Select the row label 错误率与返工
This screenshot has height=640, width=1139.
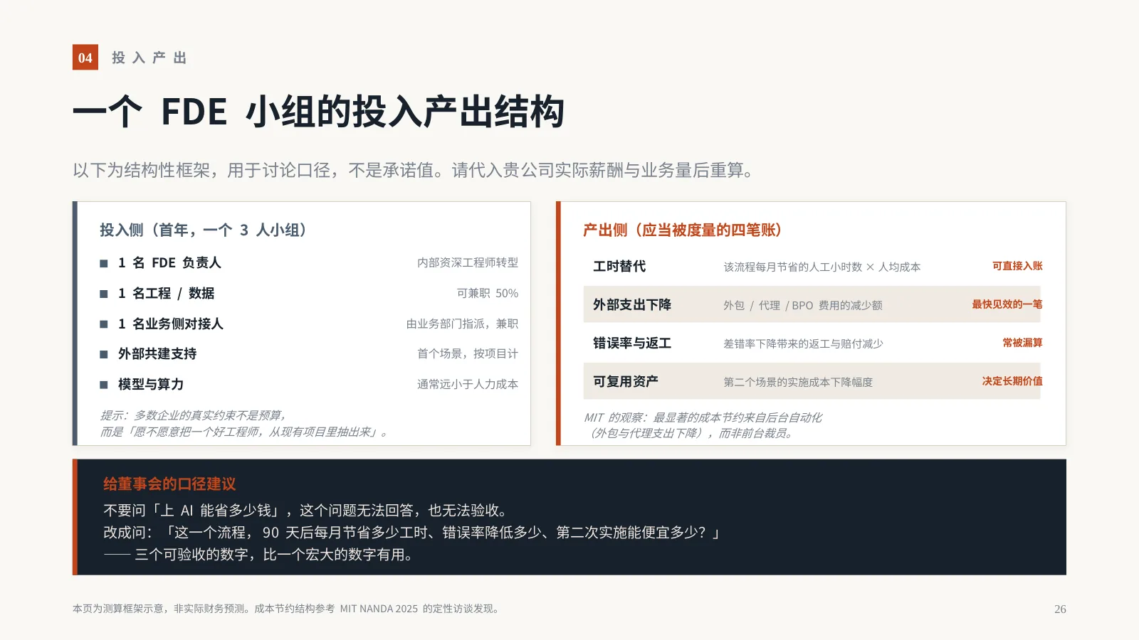632,343
